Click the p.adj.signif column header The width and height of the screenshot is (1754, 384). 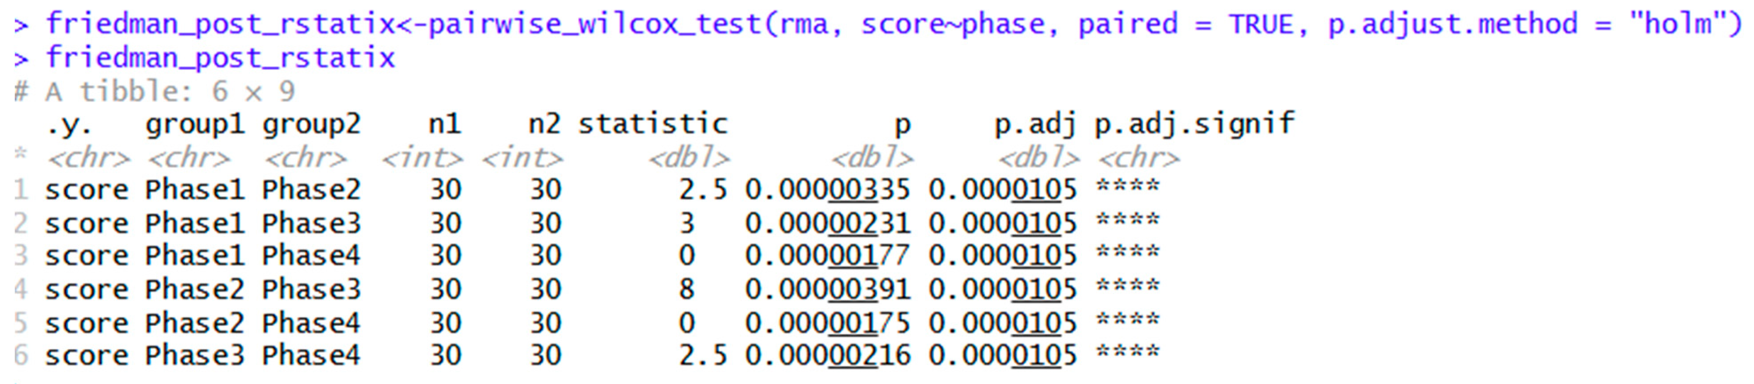pyautogui.click(x=1194, y=125)
